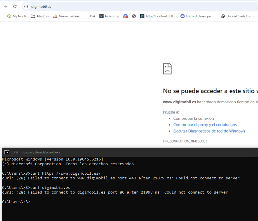The height and width of the screenshot is (221, 258).
Task: Click Comprobar el proxy y el cortafuegos link
Action: click(x=205, y=125)
